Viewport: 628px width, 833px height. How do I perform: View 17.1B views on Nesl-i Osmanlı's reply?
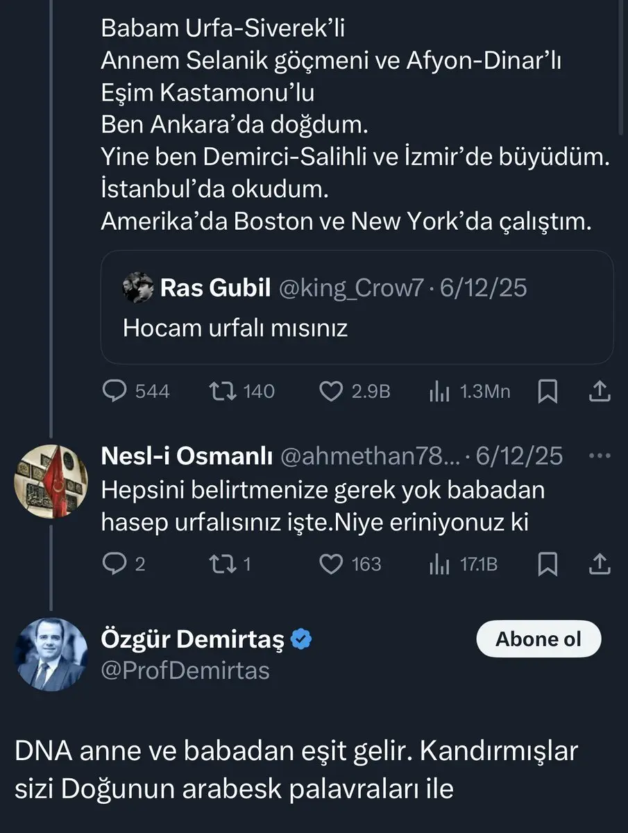tap(438, 564)
